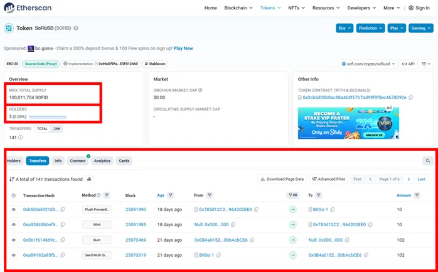Click Sign In
Image resolution: width=438 pixels, height=272 pixels.
[x=419, y=8]
